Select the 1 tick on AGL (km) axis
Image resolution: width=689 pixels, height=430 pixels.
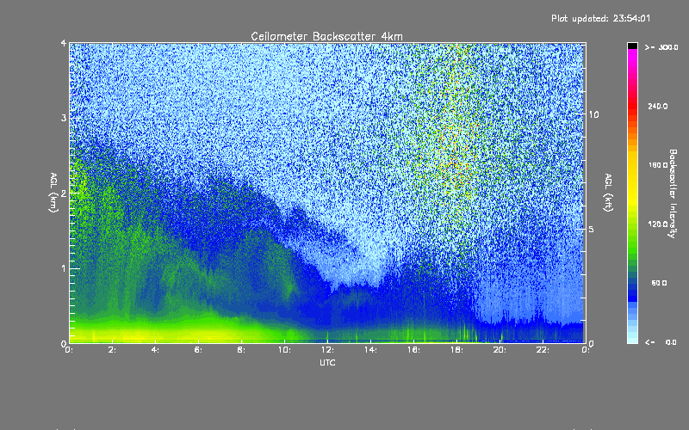coord(64,268)
